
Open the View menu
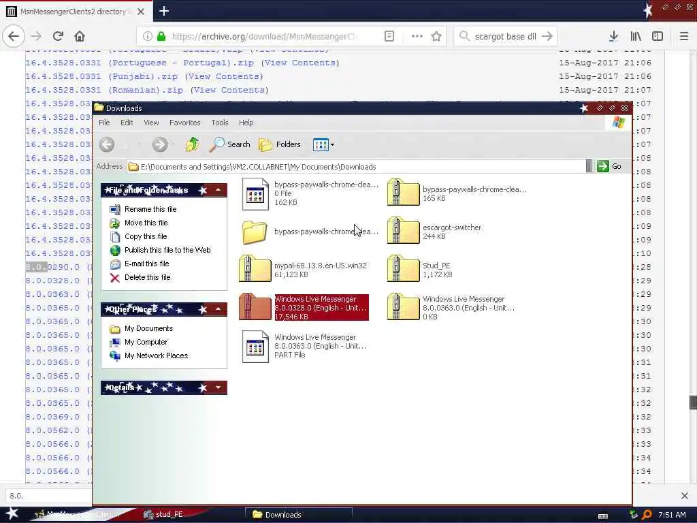(x=151, y=123)
